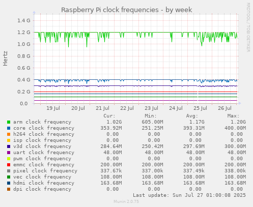The image size is (253, 207).
Task: Click the '26 Jul' x-axis label
Action: click(x=224, y=108)
